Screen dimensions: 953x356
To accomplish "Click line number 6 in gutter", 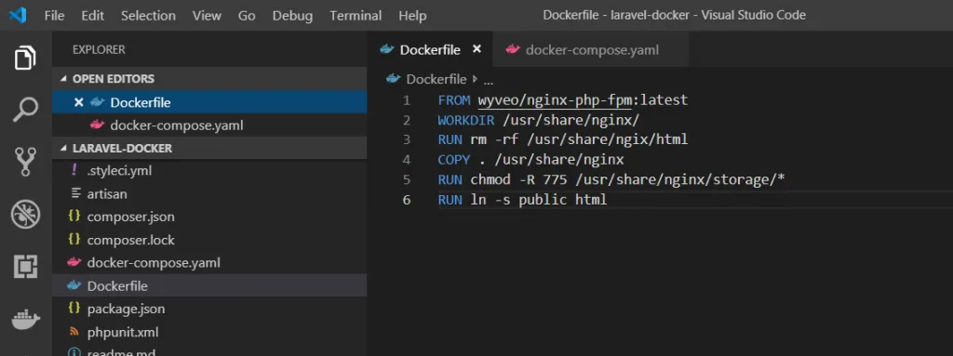I will (406, 200).
